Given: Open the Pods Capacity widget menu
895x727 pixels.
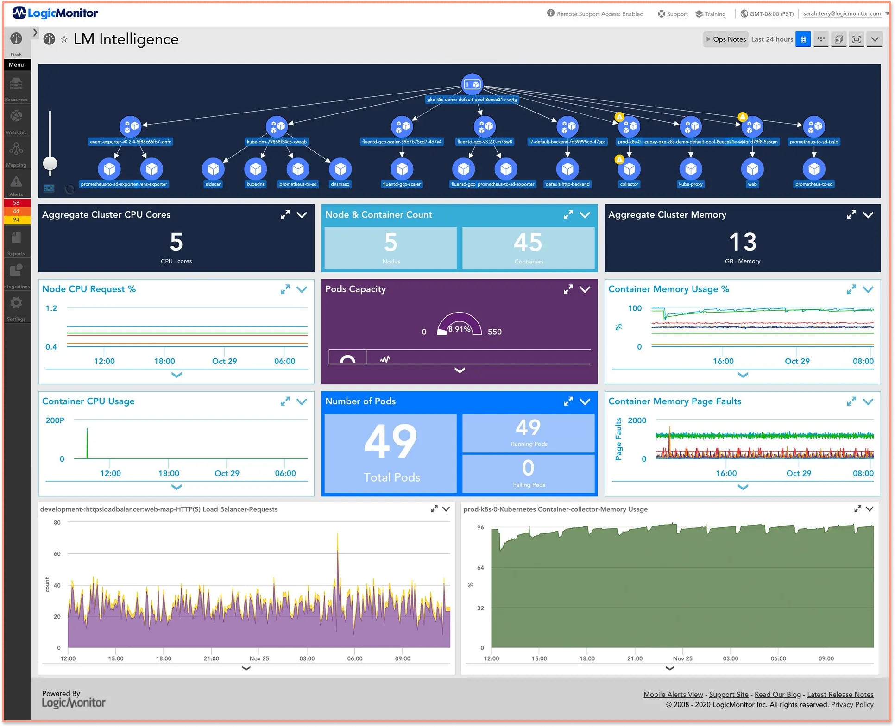Looking at the screenshot, I should 585,289.
